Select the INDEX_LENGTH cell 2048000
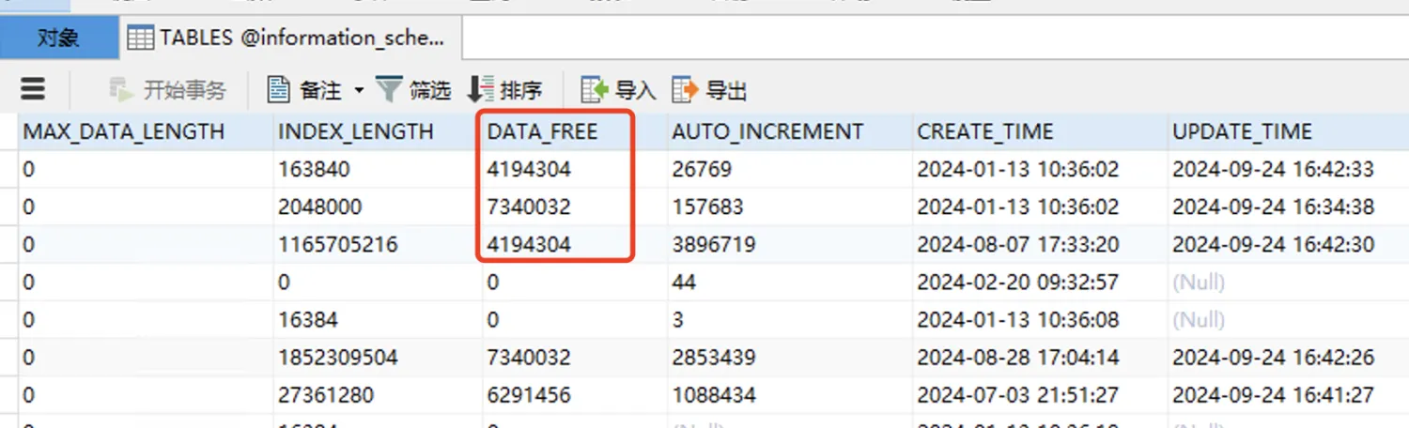The width and height of the screenshot is (1409, 428). (x=377, y=206)
